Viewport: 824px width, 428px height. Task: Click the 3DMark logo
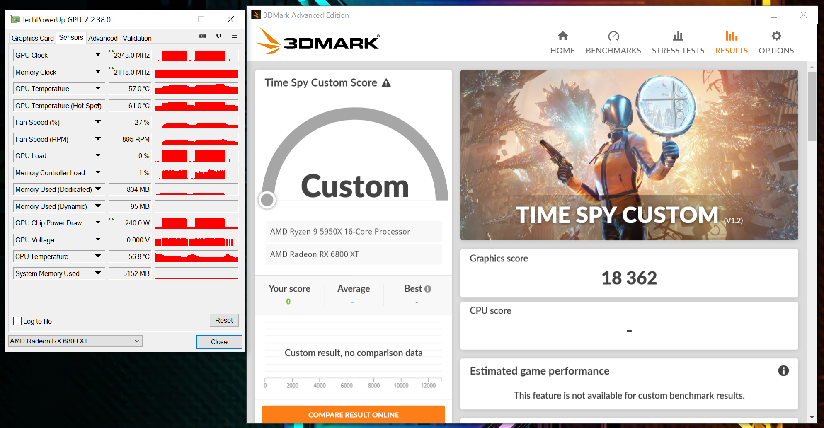[x=318, y=41]
